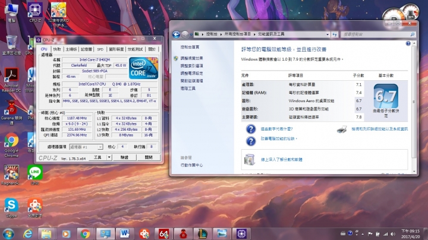Expand the address bar history dropdown
428x240 pixels.
pos(328,34)
